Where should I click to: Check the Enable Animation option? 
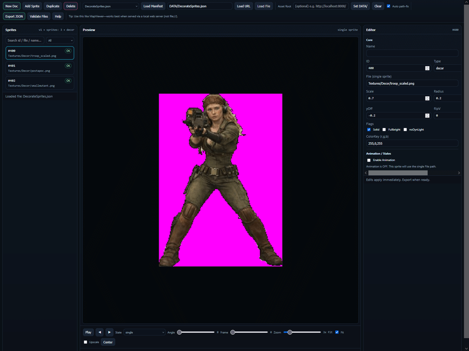[x=369, y=160]
